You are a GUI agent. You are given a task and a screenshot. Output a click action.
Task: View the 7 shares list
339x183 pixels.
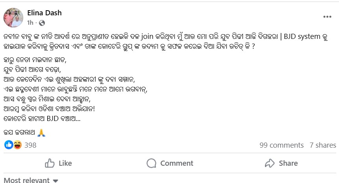(323, 145)
